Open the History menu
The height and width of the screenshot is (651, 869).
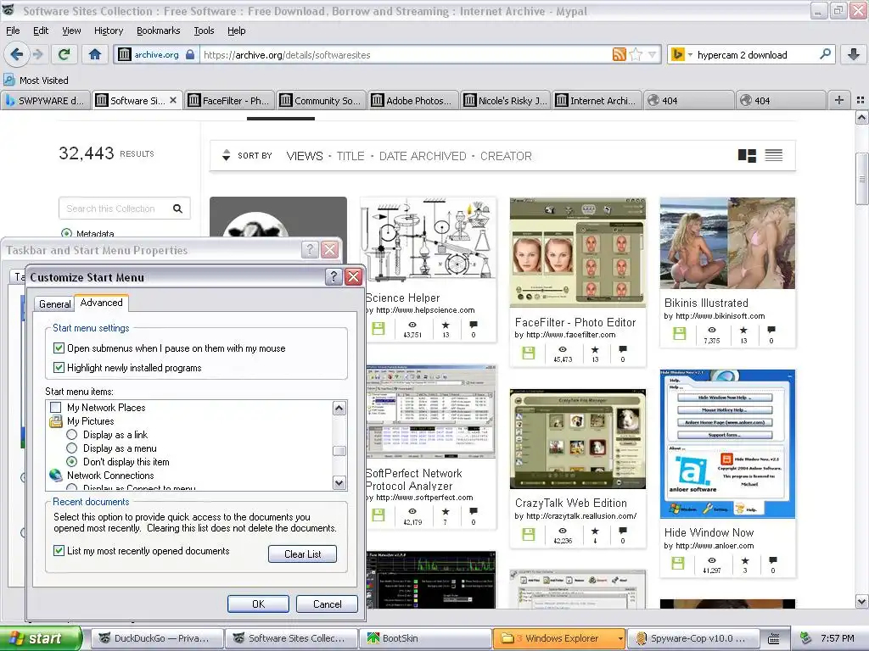[x=109, y=31]
